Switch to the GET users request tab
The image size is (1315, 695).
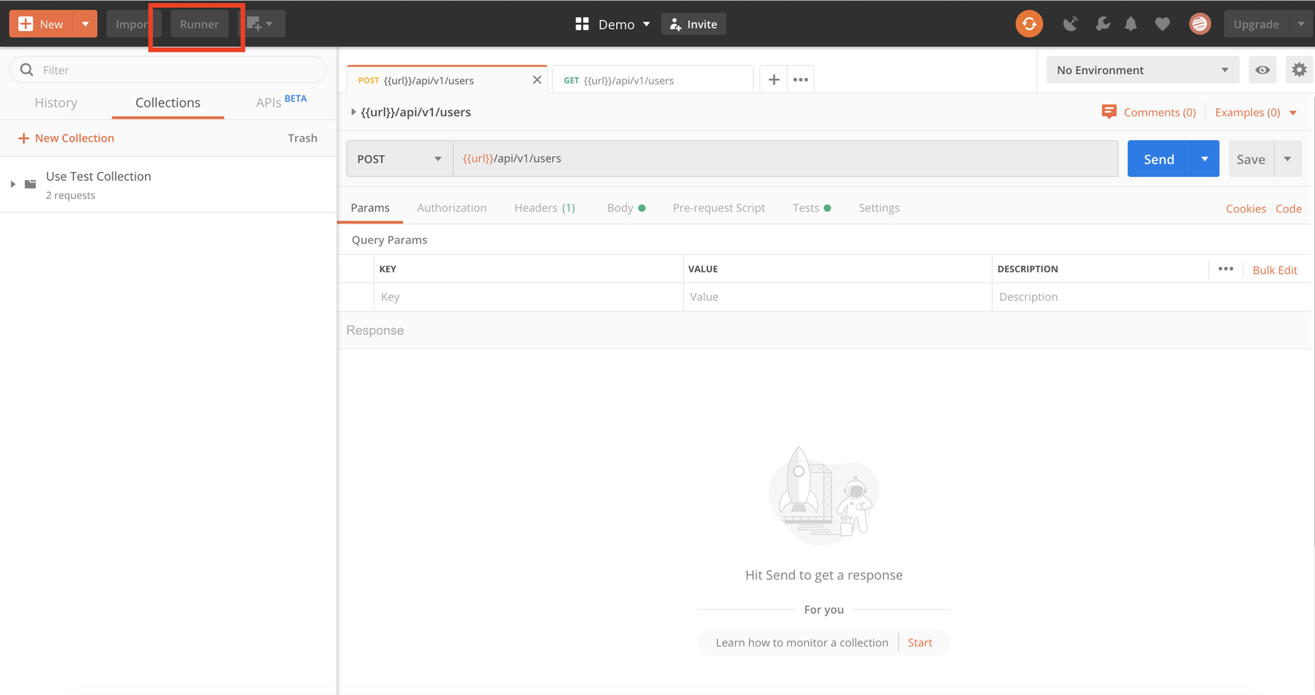653,80
